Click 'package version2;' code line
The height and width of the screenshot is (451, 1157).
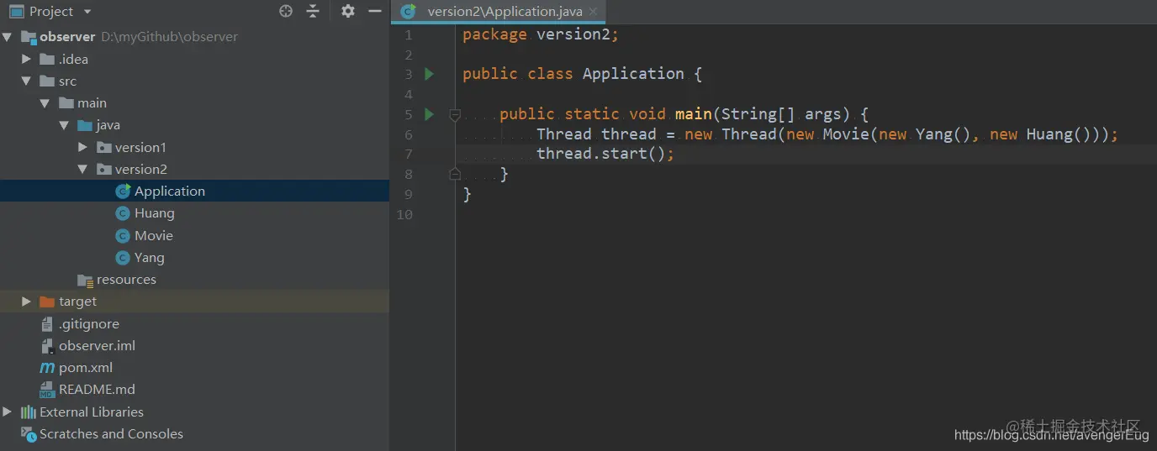[541, 34]
